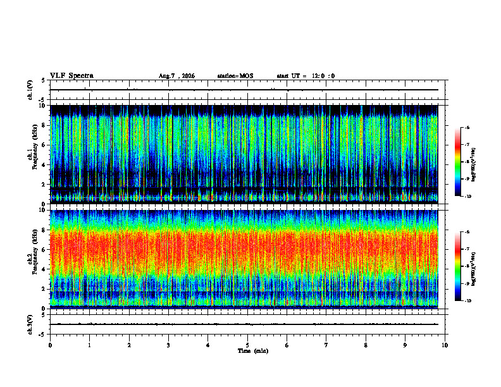Viewport: 501px width, 387px height.
Task: Click time axis tick label "3"
Action: point(168,345)
